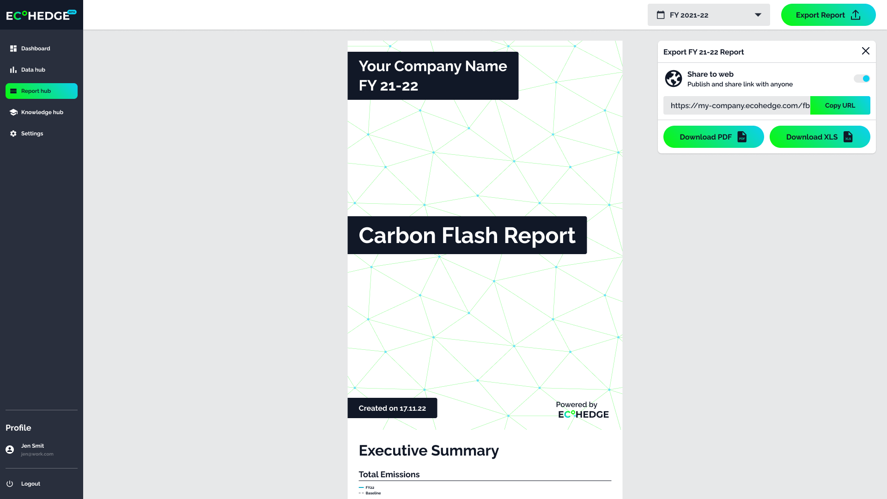This screenshot has width=887, height=499.
Task: Click the share URL field
Action: coord(737,105)
